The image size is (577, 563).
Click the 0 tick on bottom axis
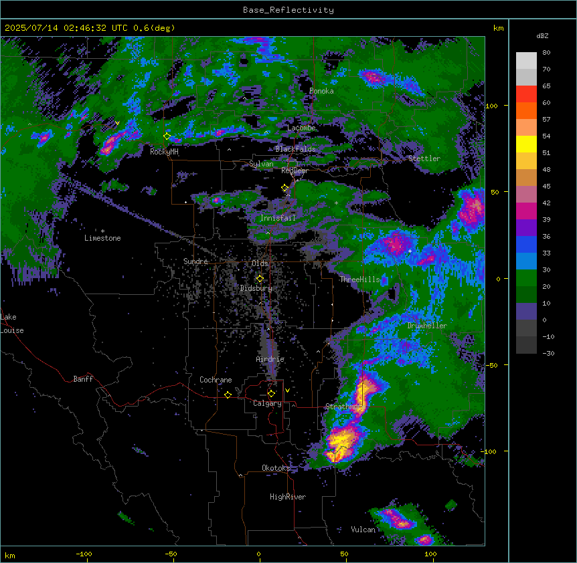pyautogui.click(x=258, y=554)
